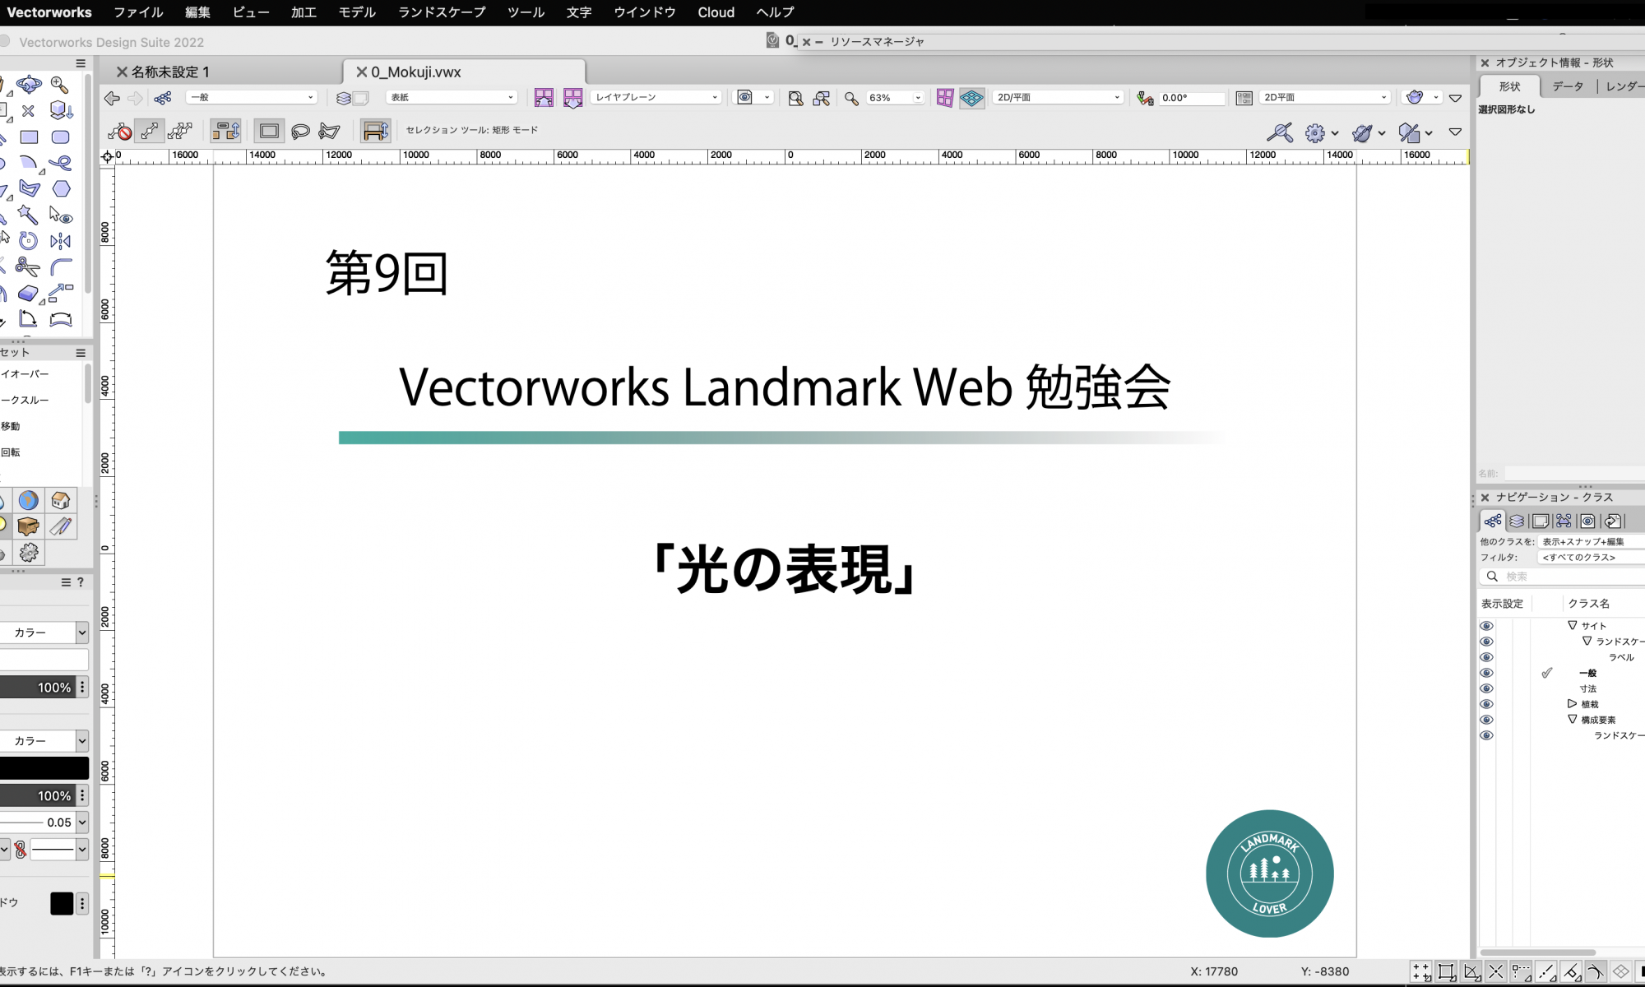
Task: Click the black drop shadow color swatch
Action: point(62,903)
